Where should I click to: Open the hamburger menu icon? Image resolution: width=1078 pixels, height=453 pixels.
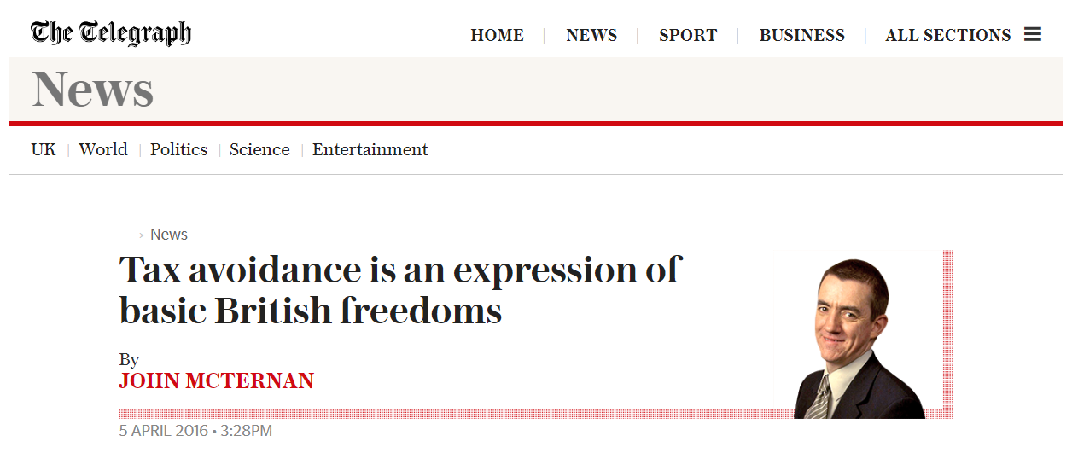(x=1033, y=35)
